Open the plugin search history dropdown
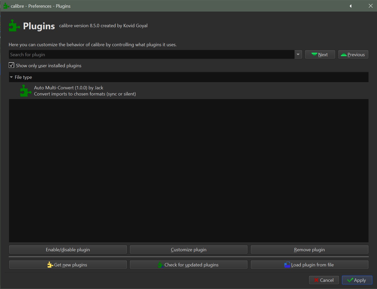This screenshot has width=377, height=289. click(x=298, y=54)
